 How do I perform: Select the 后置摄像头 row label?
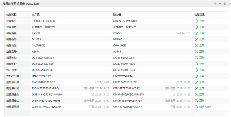pyautogui.click(x=13, y=95)
